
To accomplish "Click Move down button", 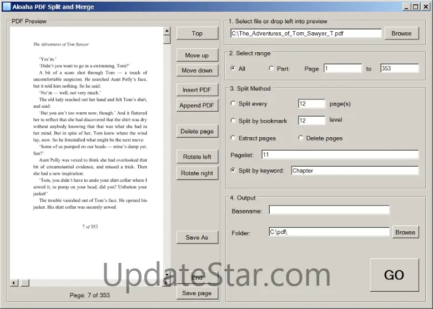I will pos(197,71).
